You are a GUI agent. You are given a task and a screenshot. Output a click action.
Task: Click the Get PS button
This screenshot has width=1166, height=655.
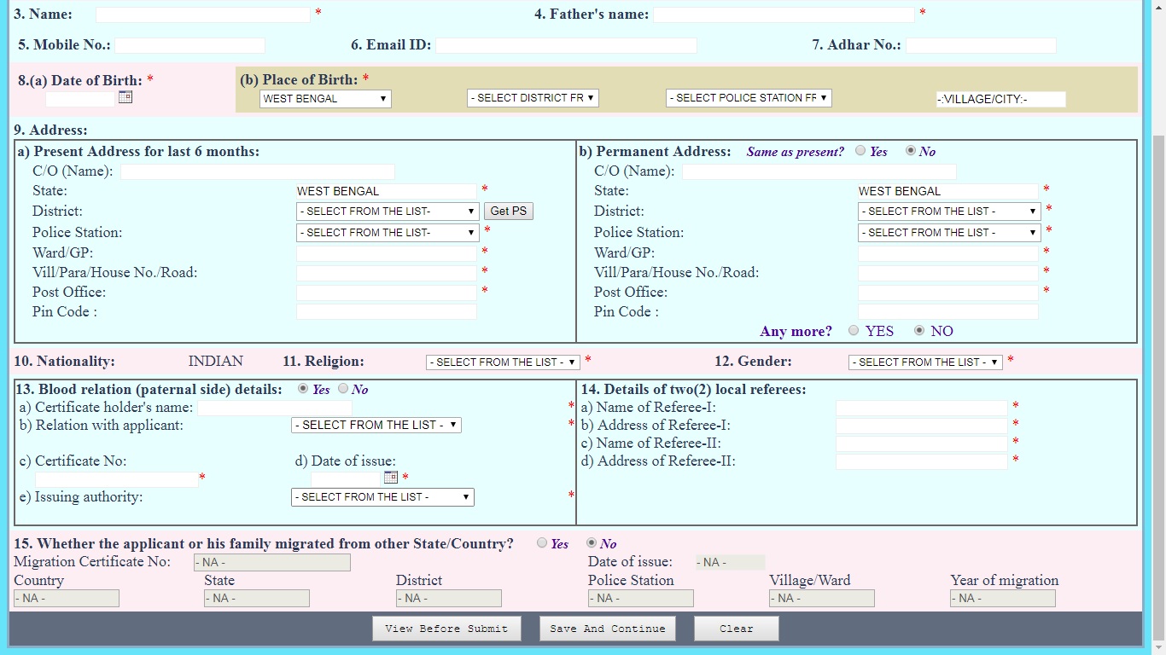pyautogui.click(x=509, y=211)
